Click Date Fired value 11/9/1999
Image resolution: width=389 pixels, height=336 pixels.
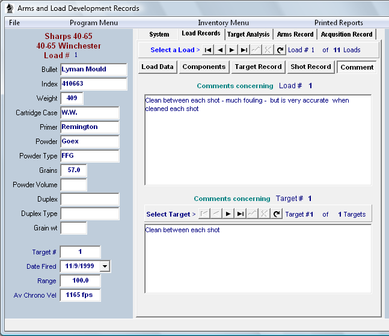tap(79, 266)
